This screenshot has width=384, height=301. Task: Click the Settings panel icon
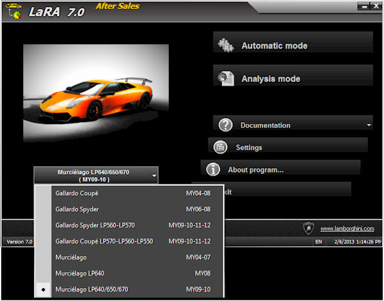220,147
